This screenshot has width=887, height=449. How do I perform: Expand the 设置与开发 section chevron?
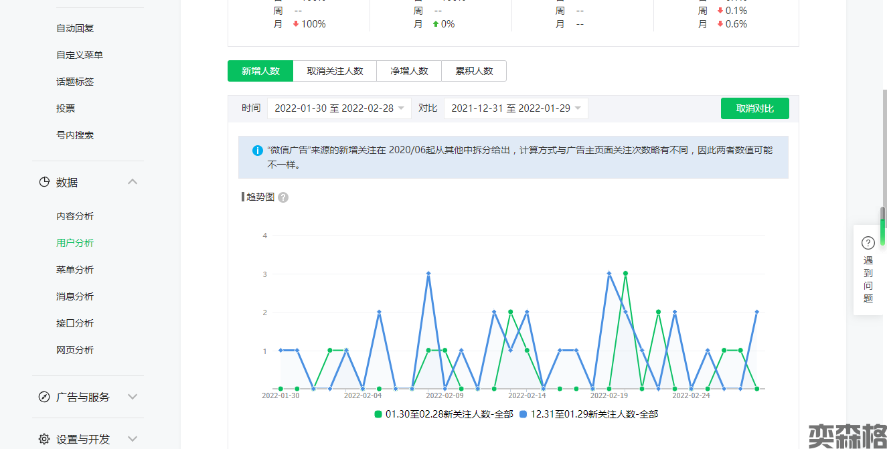click(133, 439)
